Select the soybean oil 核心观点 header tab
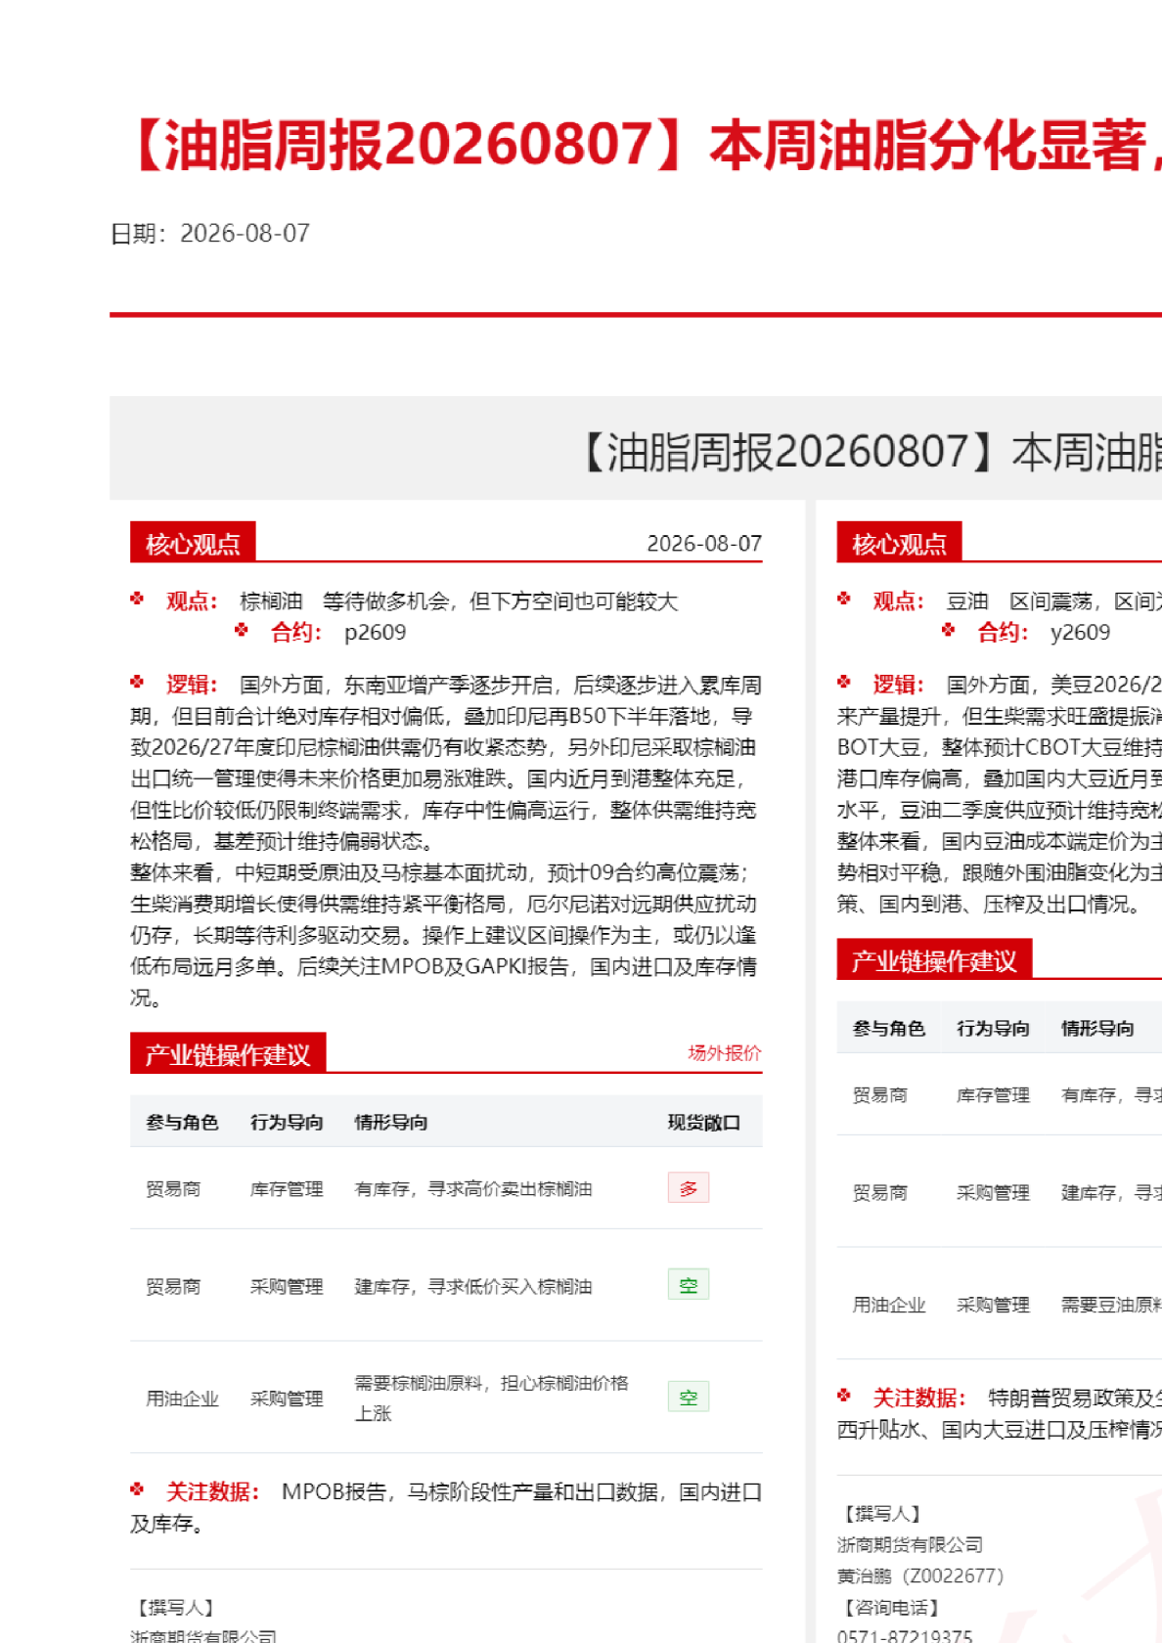This screenshot has width=1162, height=1643. [x=899, y=543]
